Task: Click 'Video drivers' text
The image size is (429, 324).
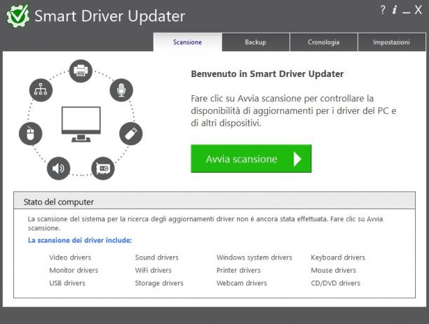Action: click(x=70, y=258)
